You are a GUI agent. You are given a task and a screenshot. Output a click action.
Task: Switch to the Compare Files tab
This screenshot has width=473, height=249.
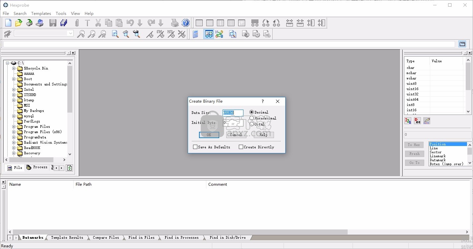click(x=106, y=237)
